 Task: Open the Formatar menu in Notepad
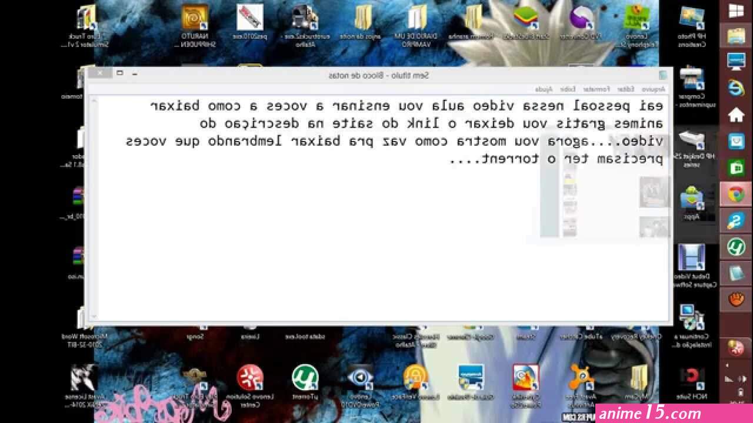click(x=596, y=89)
